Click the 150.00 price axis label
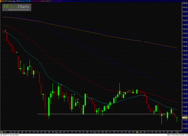The image size is (188, 136). (185, 42)
